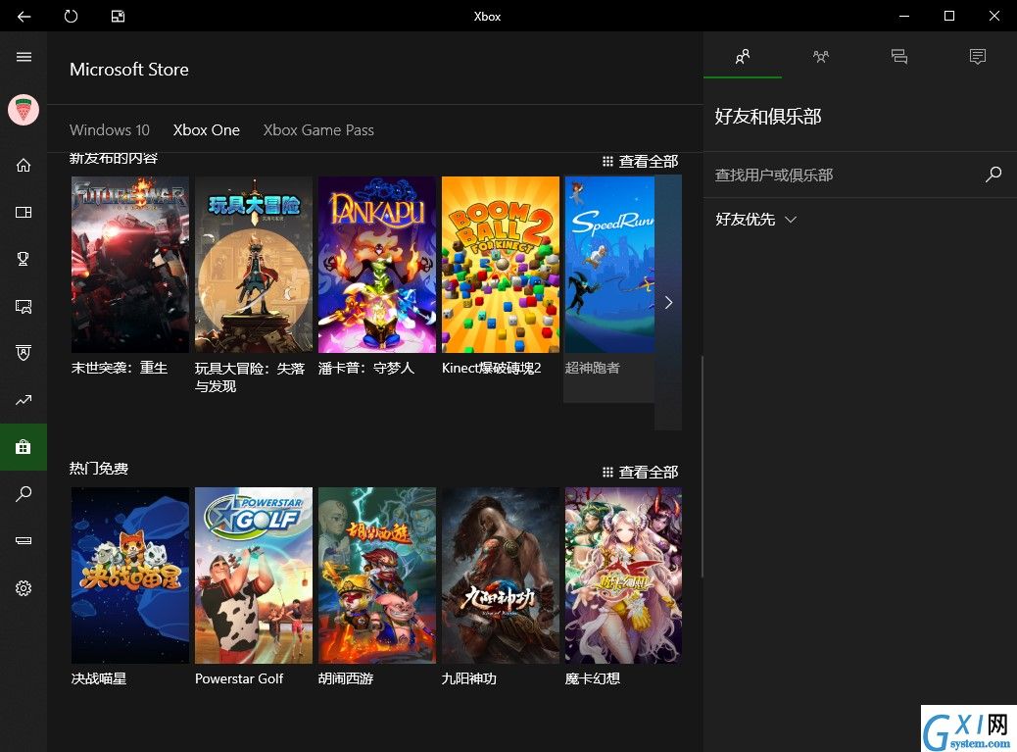This screenshot has height=752, width=1017.
Task: Click the store page vertical scrollbar
Action: 702,467
